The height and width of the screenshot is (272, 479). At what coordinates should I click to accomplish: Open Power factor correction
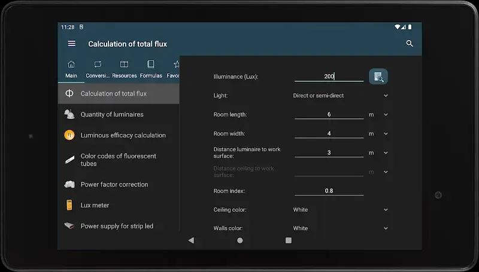coord(114,185)
